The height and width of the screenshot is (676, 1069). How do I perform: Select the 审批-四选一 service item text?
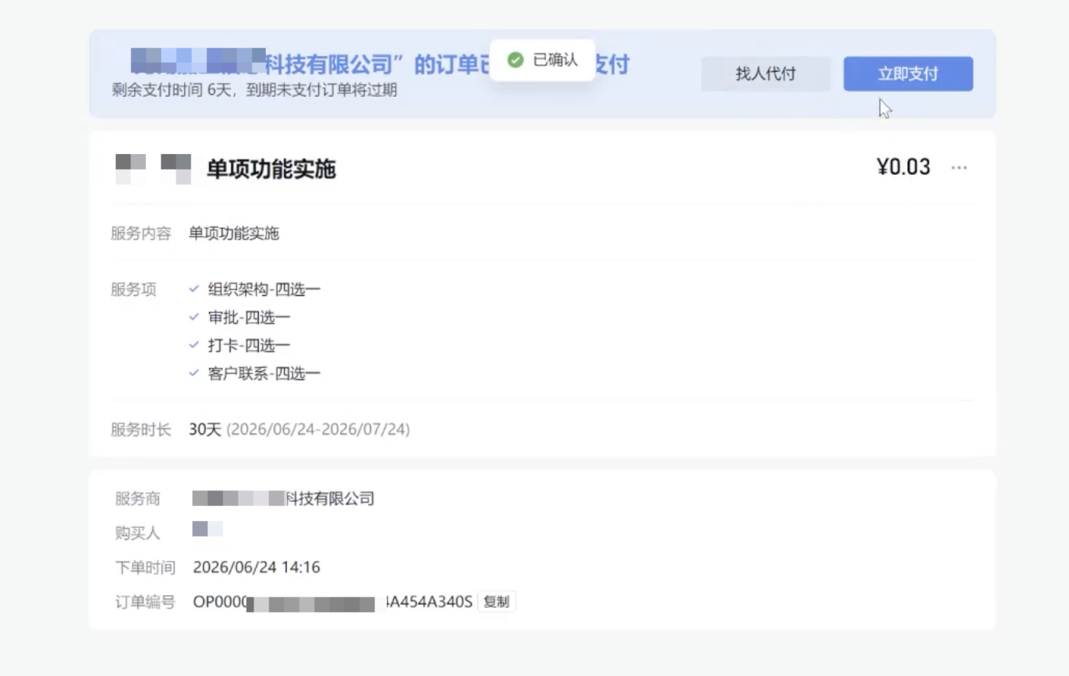[249, 317]
